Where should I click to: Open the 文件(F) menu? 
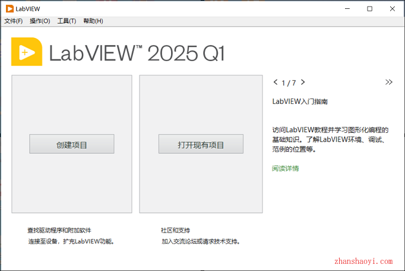tap(14, 21)
